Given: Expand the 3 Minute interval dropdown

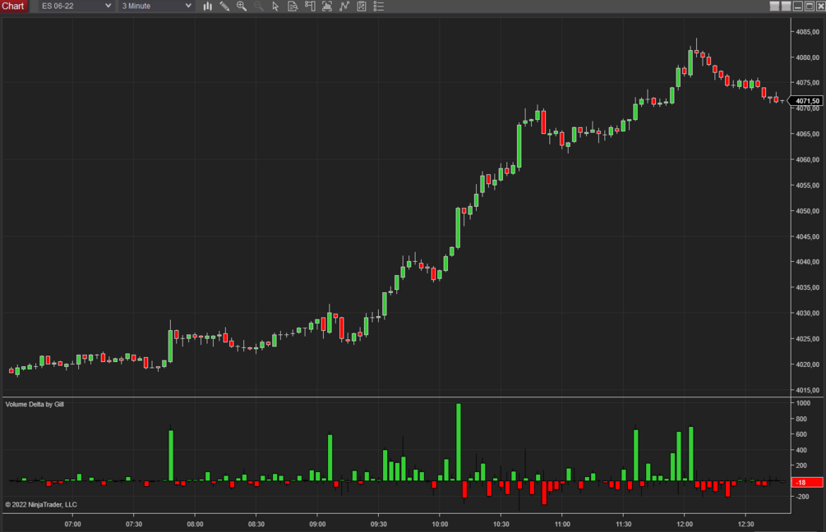Looking at the screenshot, I should [156, 6].
